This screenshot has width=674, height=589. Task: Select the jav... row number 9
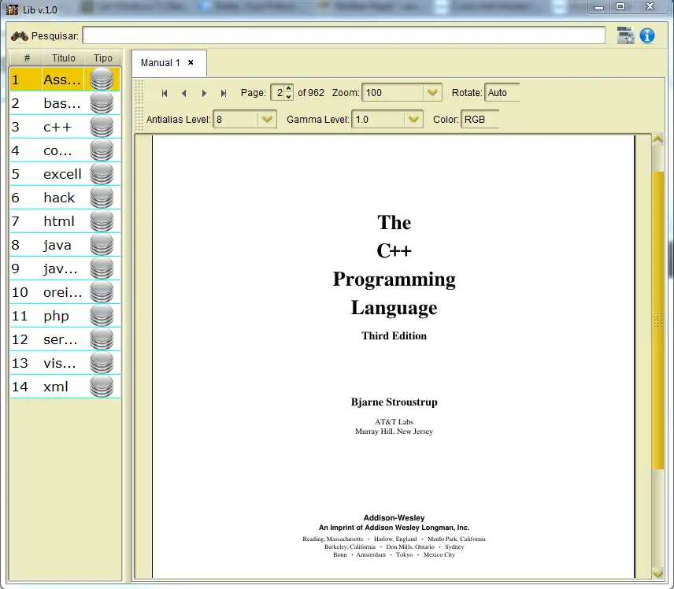[x=65, y=269]
